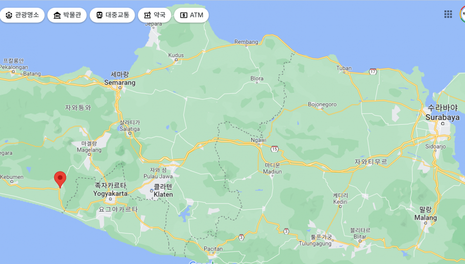Click the route 3 shield near Pacitan
The height and width of the screenshot is (264, 465).
pyautogui.click(x=241, y=237)
